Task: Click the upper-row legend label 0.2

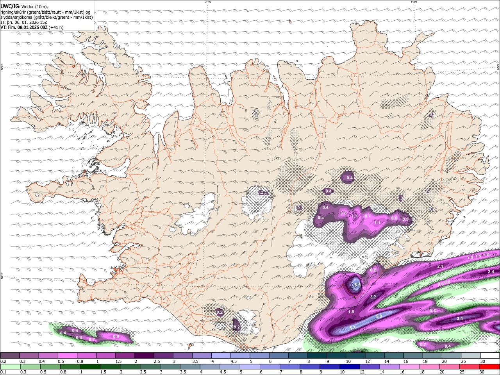Action: tap(3, 361)
